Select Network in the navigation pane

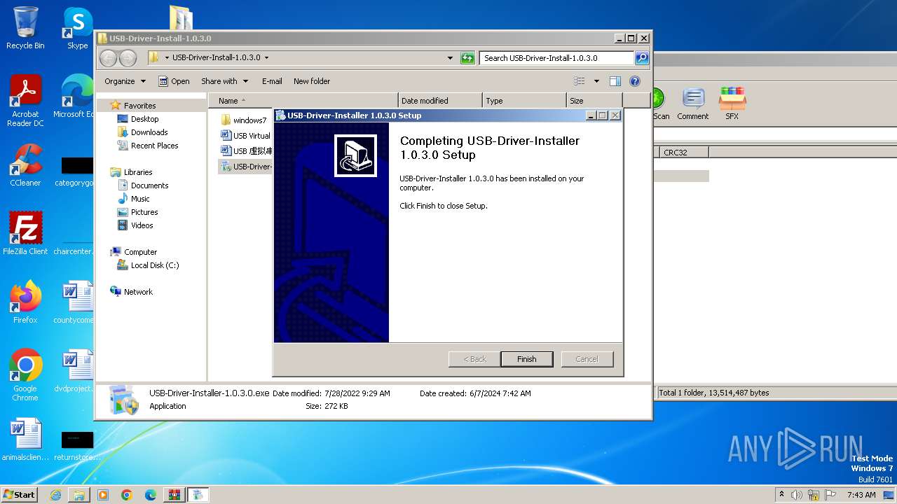pos(138,292)
